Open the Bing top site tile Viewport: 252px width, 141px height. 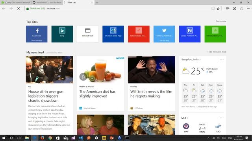click(62, 34)
